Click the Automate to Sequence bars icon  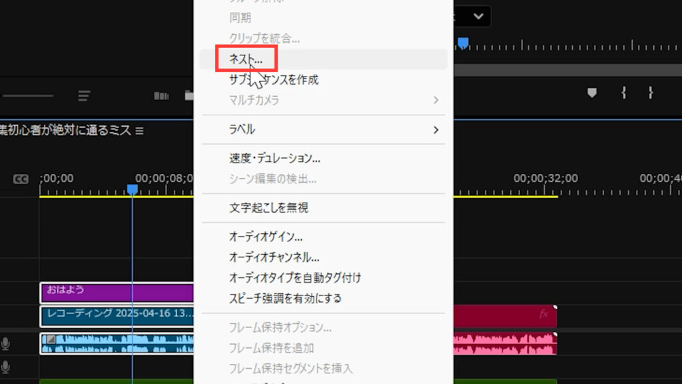(161, 96)
